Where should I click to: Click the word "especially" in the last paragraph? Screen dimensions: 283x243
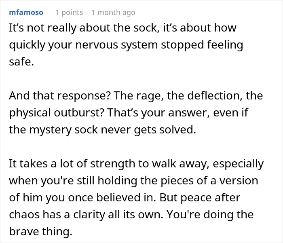pyautogui.click(x=238, y=164)
